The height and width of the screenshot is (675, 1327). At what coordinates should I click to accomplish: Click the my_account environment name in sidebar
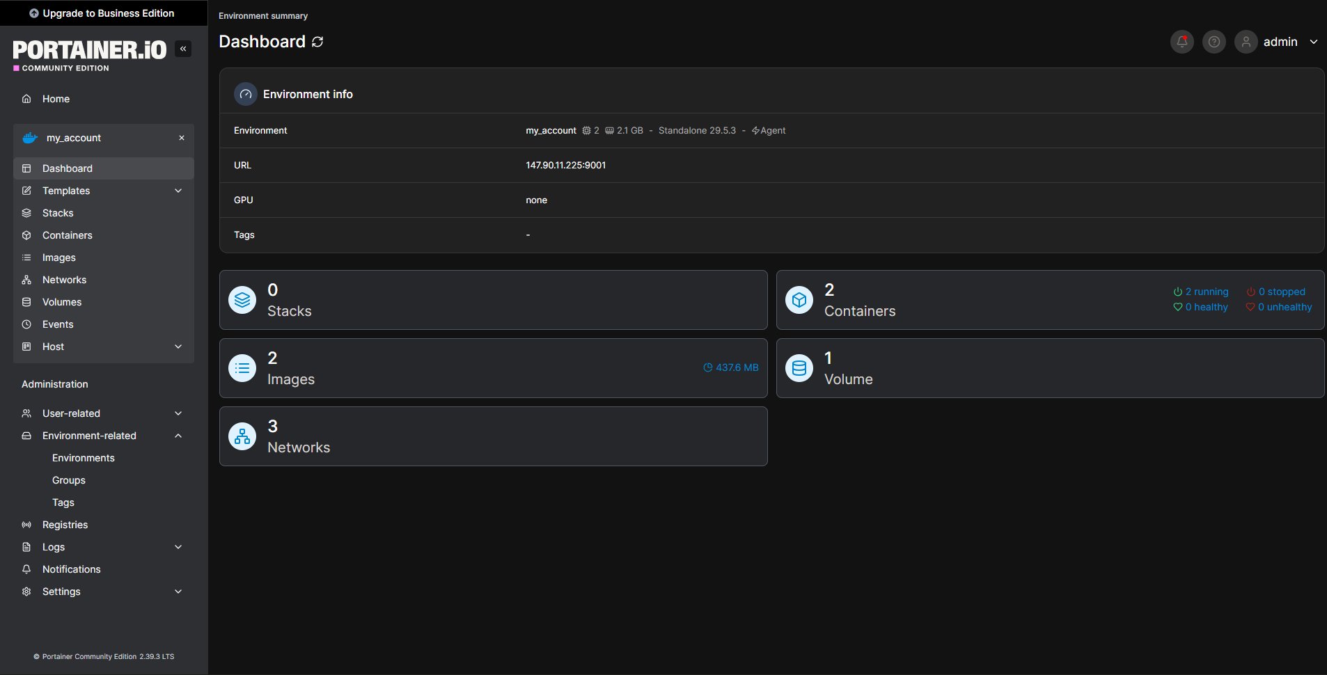[74, 138]
